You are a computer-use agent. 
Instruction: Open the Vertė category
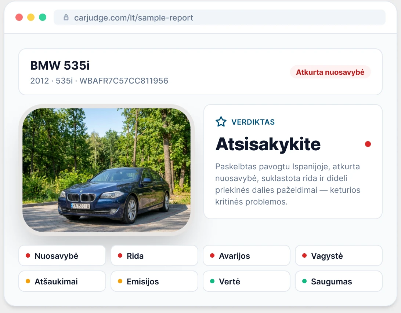246,281
